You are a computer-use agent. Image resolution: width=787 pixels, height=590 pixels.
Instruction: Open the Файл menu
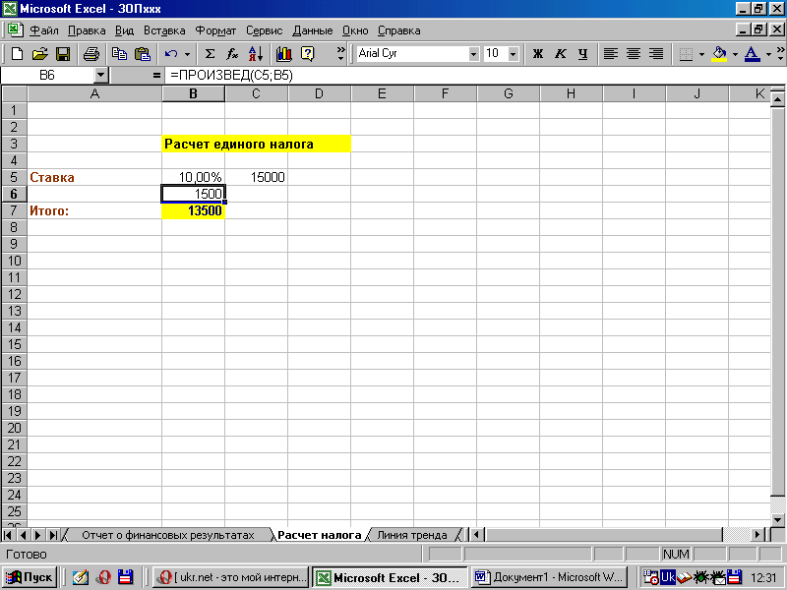44,30
